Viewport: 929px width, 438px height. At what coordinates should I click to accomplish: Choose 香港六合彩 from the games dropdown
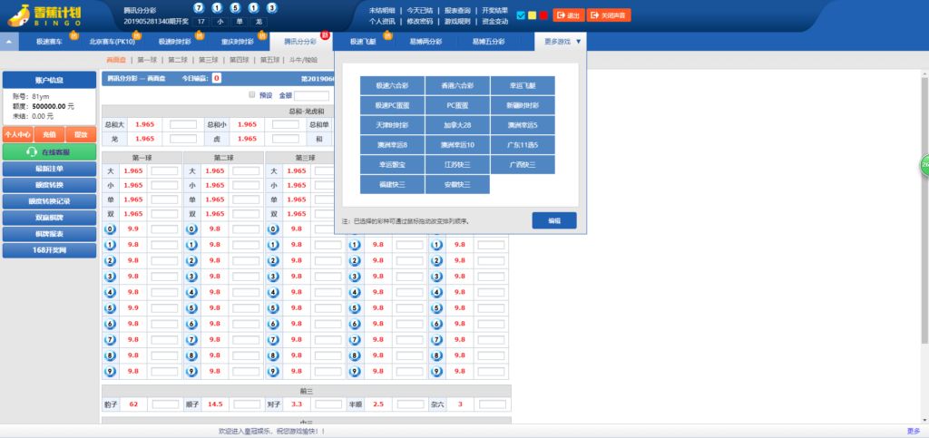(x=457, y=85)
